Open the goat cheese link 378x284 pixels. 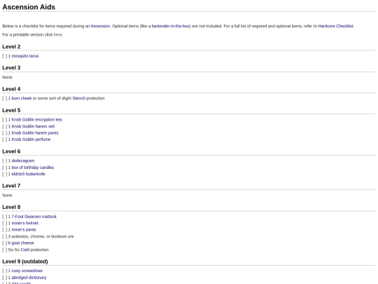click(22, 243)
